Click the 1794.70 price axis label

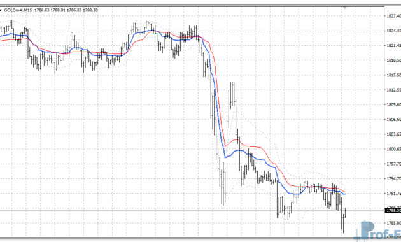tap(393, 178)
